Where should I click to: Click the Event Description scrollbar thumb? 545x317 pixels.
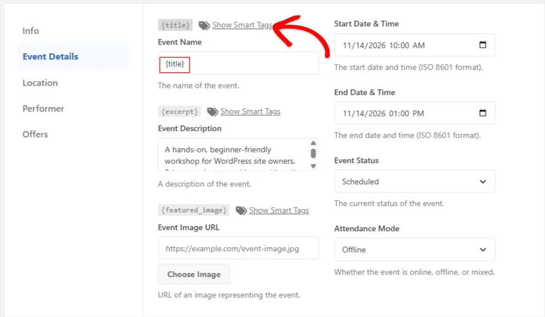pyautogui.click(x=313, y=153)
